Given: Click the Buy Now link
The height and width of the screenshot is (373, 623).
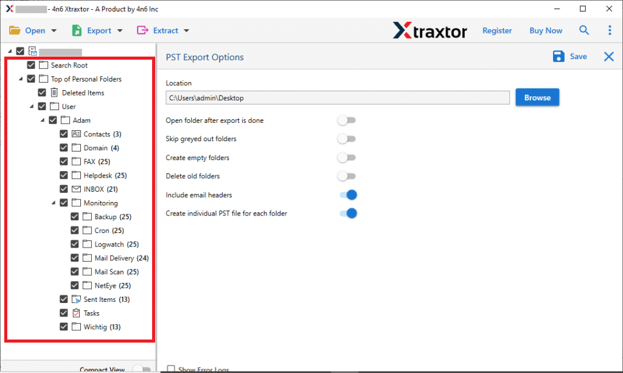Looking at the screenshot, I should [545, 30].
